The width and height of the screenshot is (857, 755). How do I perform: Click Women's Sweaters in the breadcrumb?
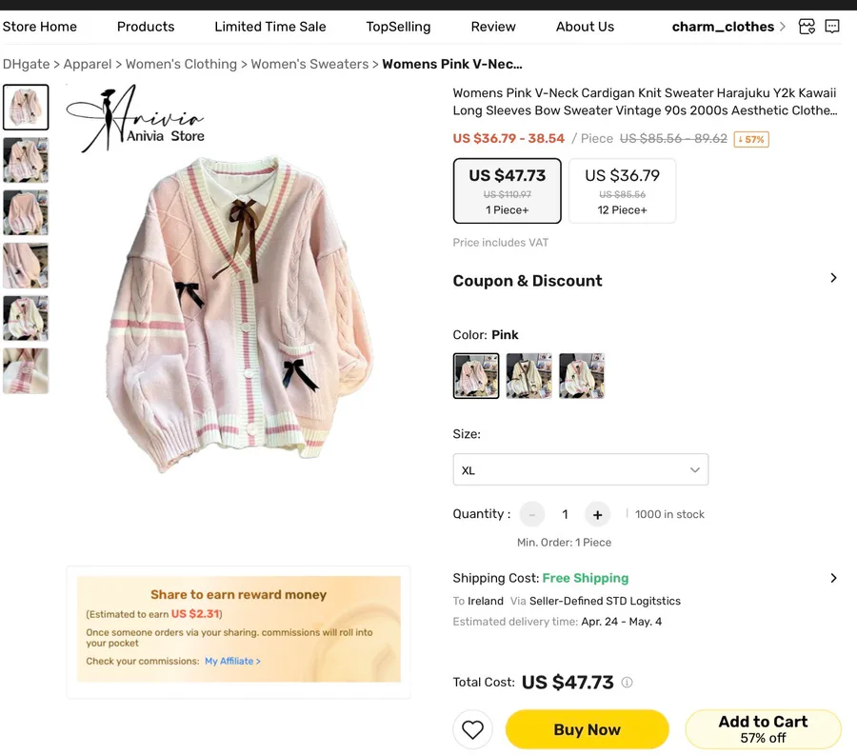point(309,64)
